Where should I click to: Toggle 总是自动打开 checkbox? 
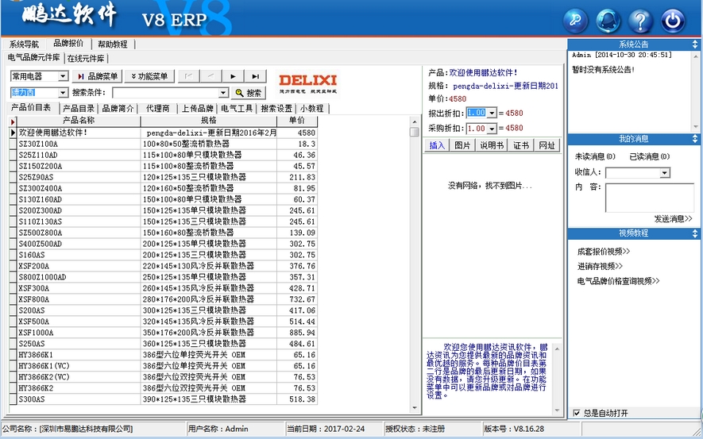point(577,413)
